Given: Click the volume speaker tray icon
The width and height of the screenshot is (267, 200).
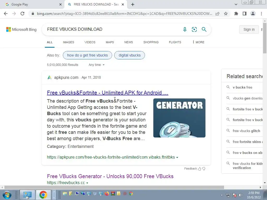Looking at the screenshot, I should pos(241,195).
